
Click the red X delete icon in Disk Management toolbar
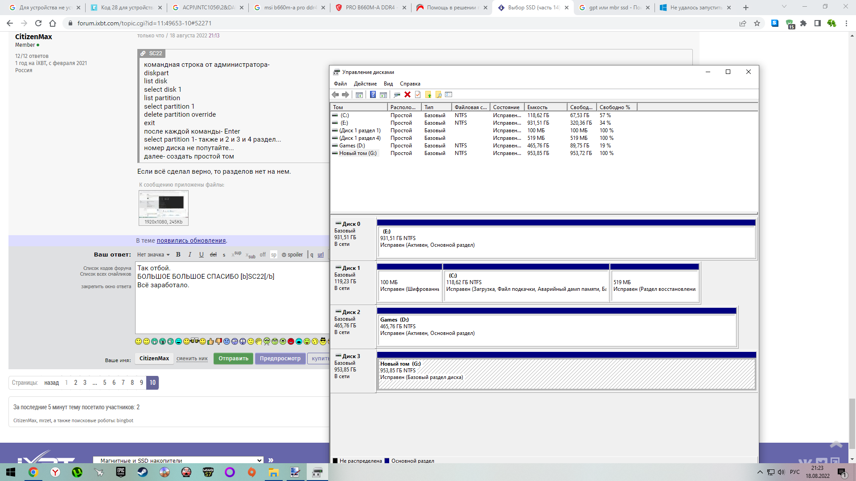pos(407,94)
